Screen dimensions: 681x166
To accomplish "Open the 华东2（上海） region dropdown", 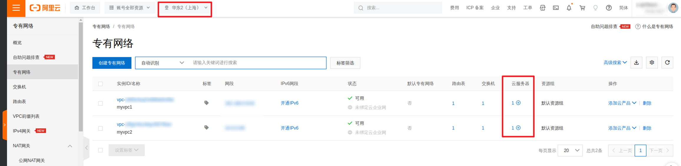I will point(185,8).
